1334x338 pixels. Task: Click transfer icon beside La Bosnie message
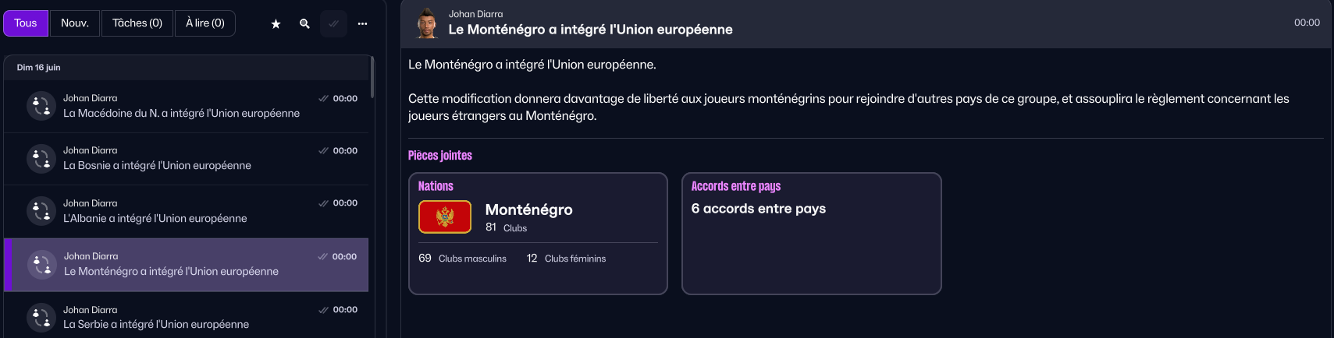41,159
